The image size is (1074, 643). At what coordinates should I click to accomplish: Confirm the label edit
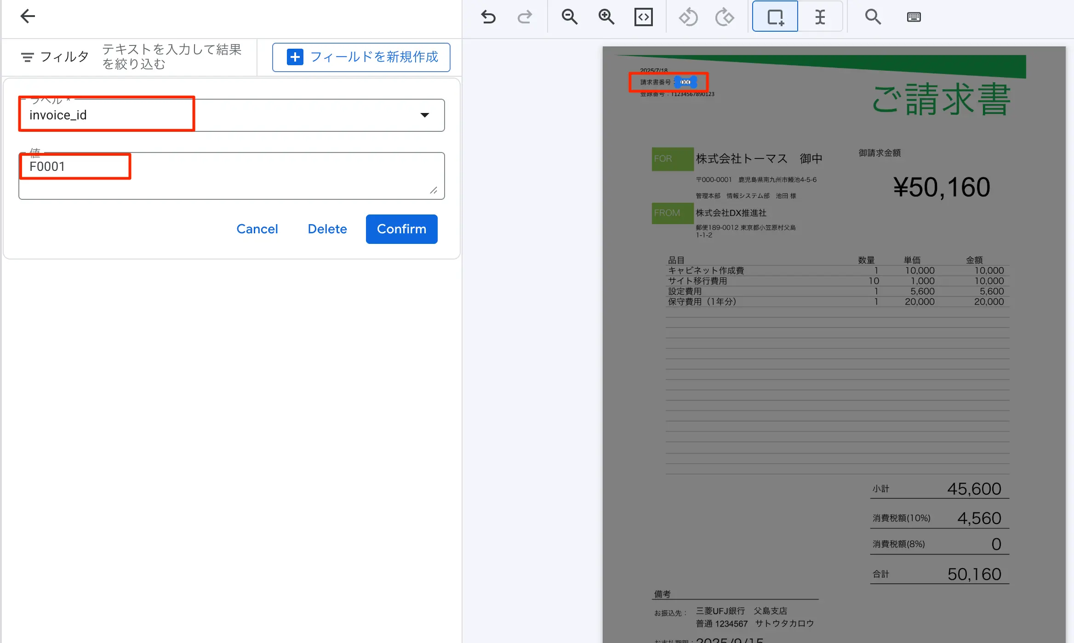coord(401,229)
